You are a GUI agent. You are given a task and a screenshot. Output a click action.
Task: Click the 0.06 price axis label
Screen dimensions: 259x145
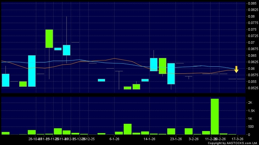pos(251,69)
